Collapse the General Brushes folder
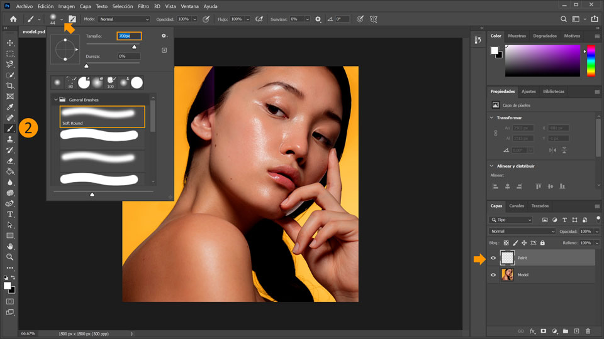604x339 pixels. (55, 99)
